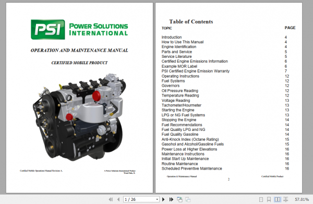Go to the first page

[x=111, y=199]
